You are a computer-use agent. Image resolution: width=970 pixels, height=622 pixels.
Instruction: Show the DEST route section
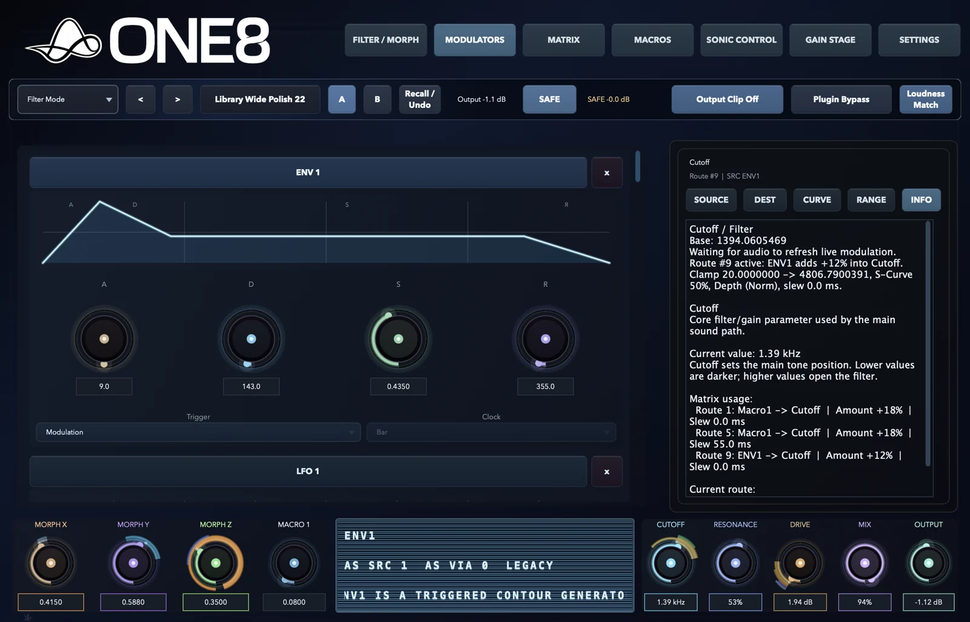point(765,200)
